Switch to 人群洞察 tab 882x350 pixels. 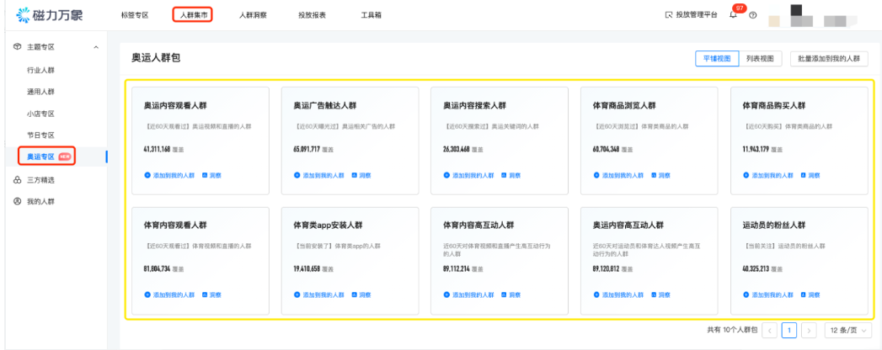(253, 15)
